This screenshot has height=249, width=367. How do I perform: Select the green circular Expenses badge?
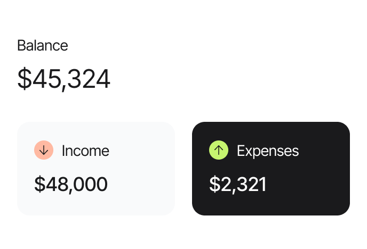tap(218, 151)
